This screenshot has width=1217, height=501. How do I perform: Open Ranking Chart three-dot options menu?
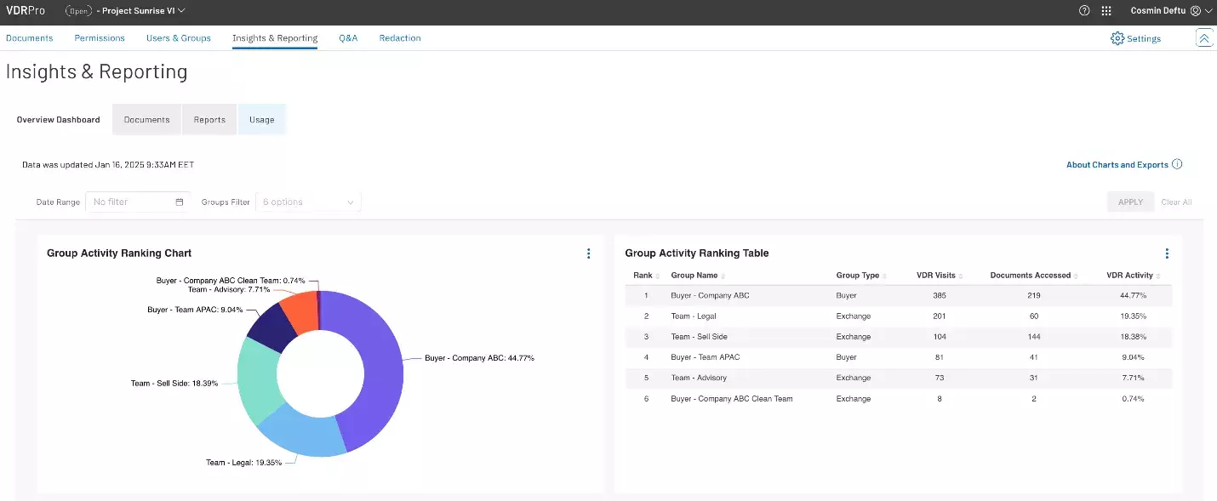click(588, 253)
